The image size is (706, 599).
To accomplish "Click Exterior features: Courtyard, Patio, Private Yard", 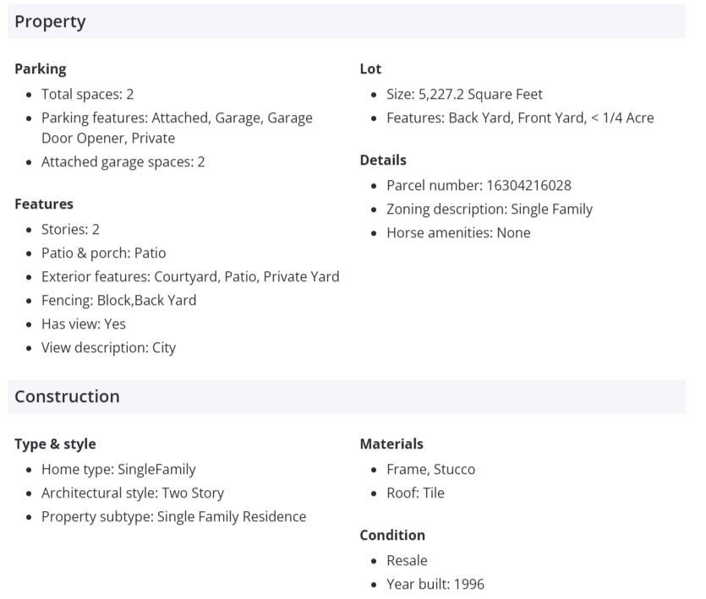I will 190,277.
